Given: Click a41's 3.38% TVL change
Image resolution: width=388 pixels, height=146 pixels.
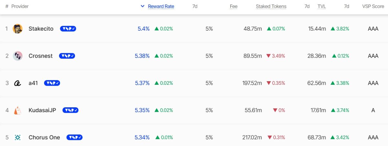Looking at the screenshot, I should 340,83.
